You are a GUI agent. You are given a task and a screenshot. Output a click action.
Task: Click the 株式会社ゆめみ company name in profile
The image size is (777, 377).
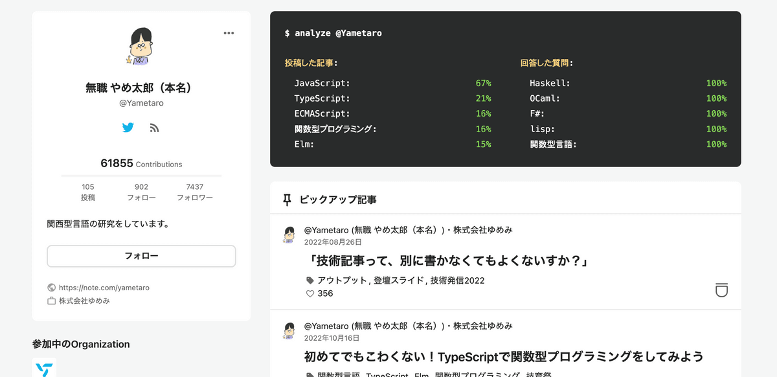pos(84,301)
